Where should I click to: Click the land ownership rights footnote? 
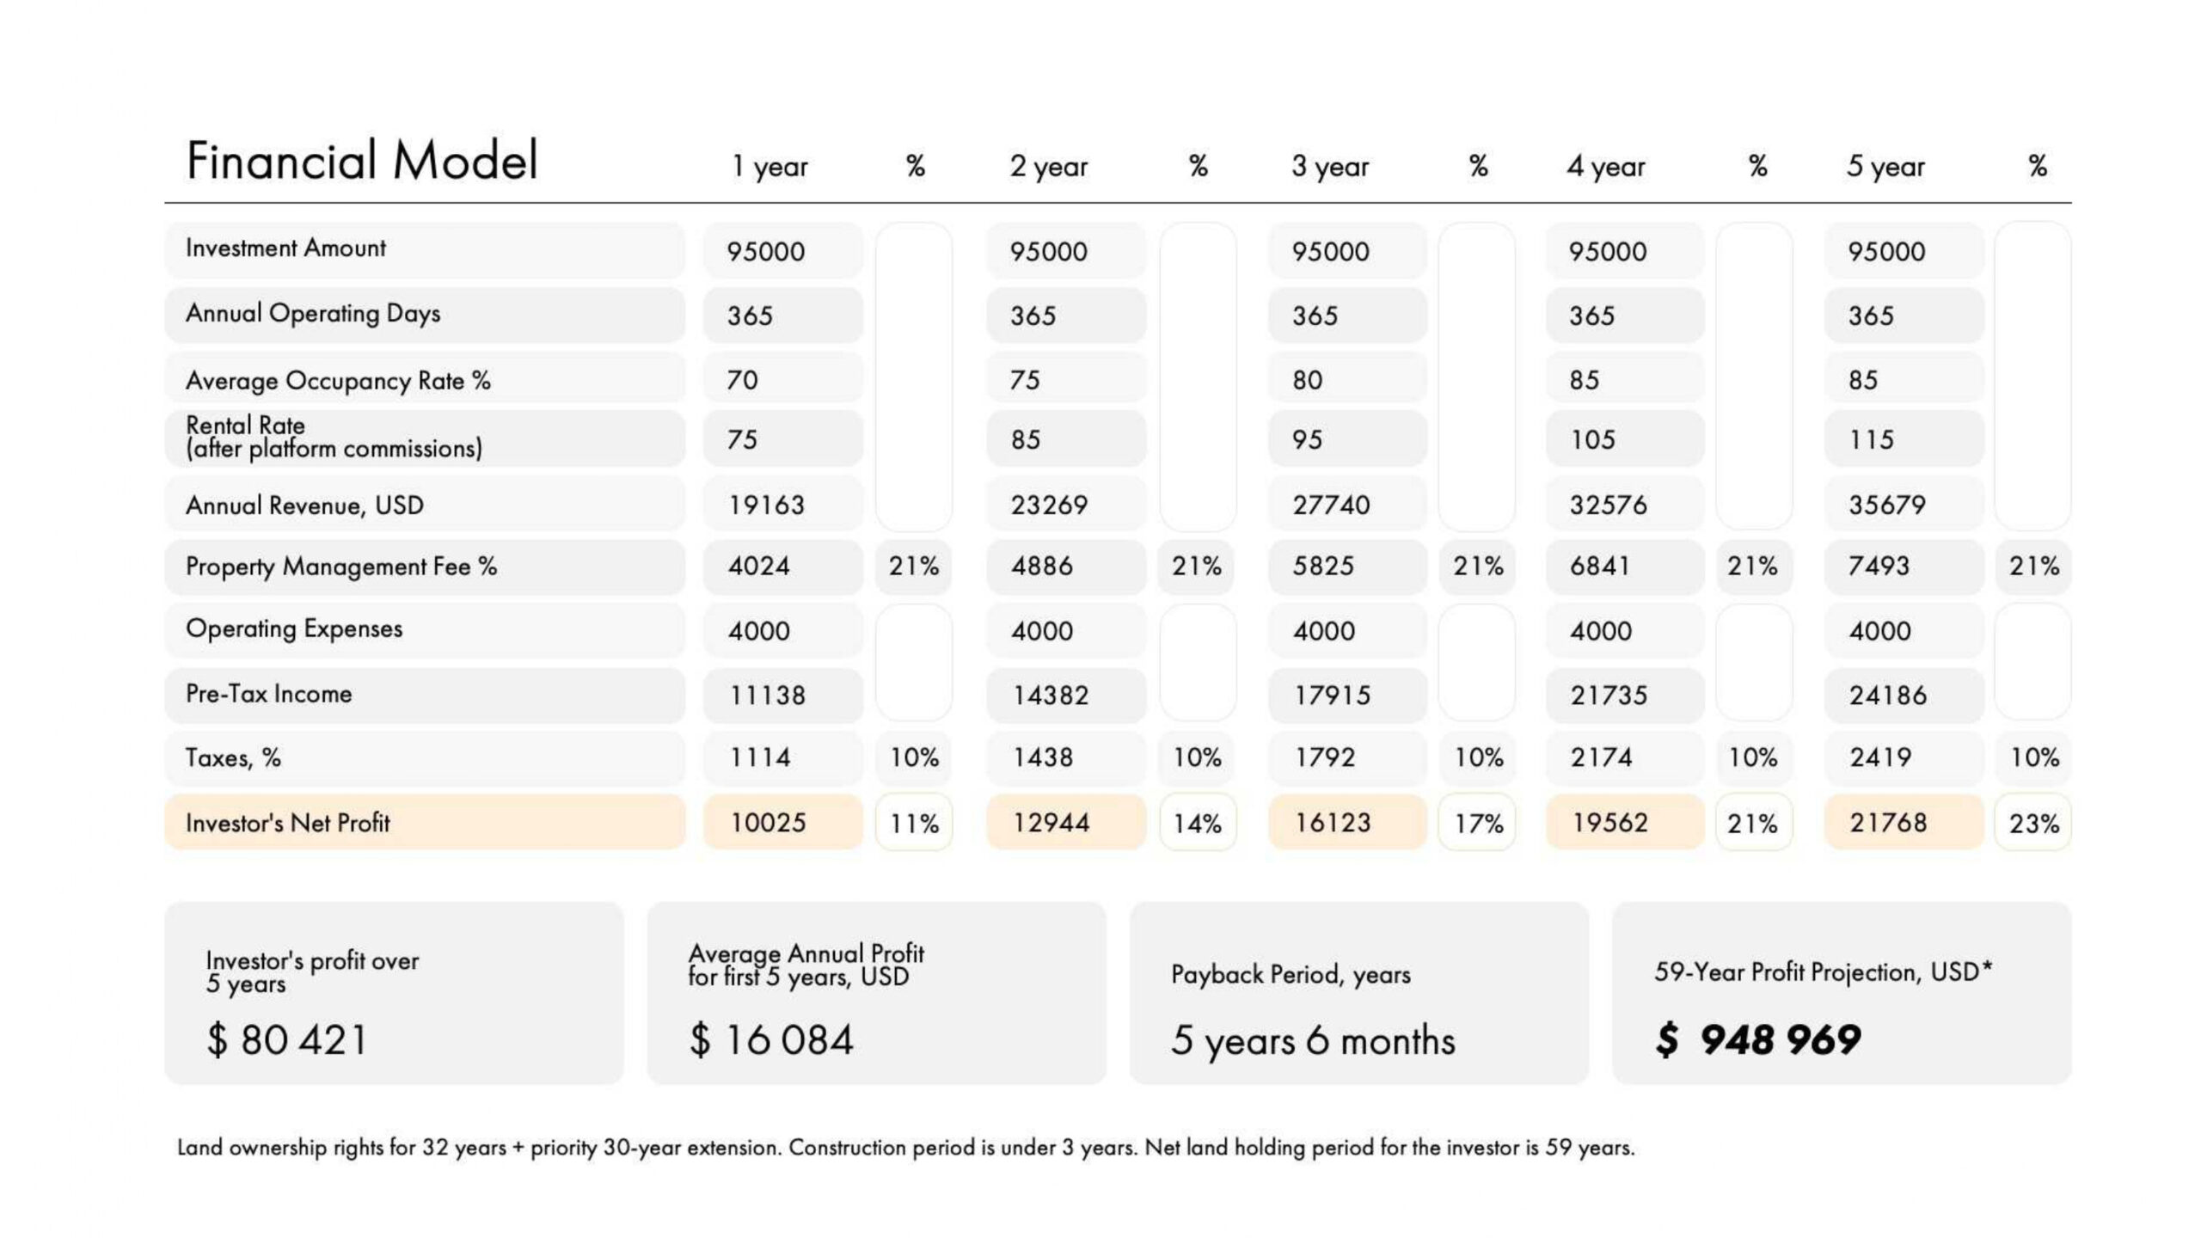(x=905, y=1148)
